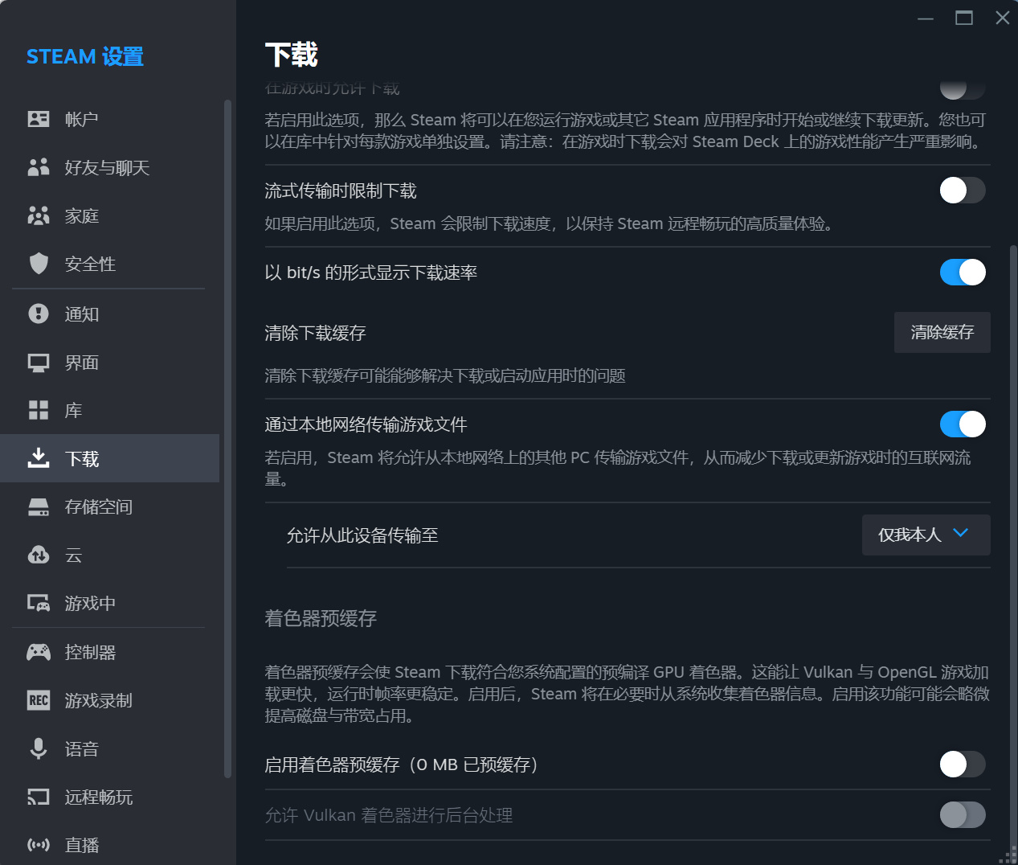Select the 库 grid icon
This screenshot has width=1018, height=865.
[x=39, y=410]
